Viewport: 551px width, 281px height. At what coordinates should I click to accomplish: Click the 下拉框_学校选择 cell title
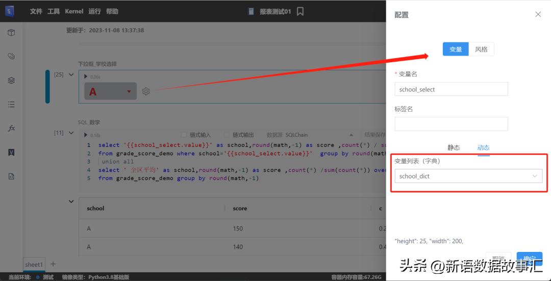click(97, 64)
